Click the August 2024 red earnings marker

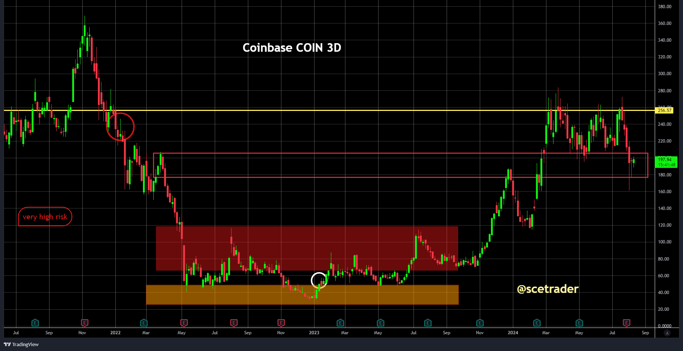626,323
